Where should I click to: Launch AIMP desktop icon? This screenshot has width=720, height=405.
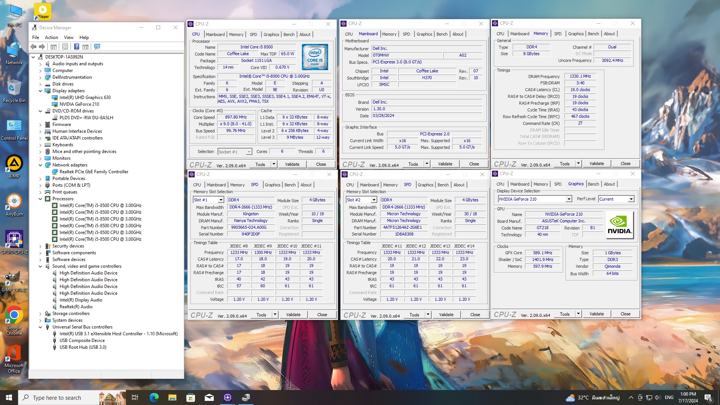point(14,167)
